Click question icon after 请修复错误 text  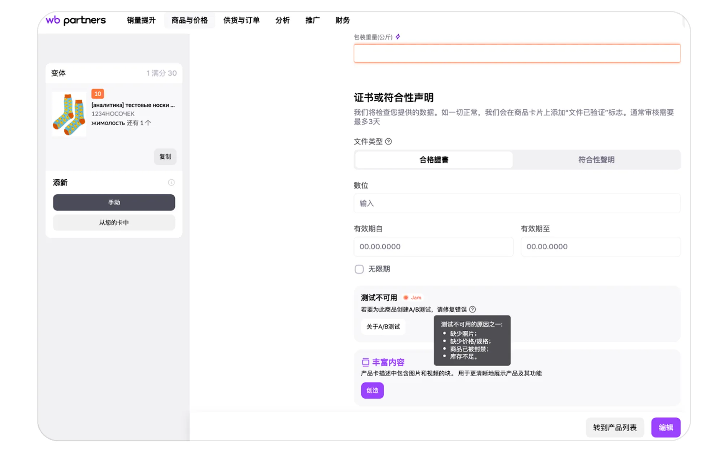tap(473, 309)
